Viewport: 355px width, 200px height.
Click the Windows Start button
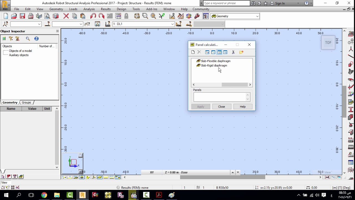pyautogui.click(x=6, y=195)
